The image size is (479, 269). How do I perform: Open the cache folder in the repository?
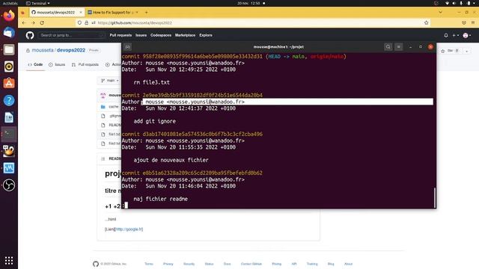[114, 106]
